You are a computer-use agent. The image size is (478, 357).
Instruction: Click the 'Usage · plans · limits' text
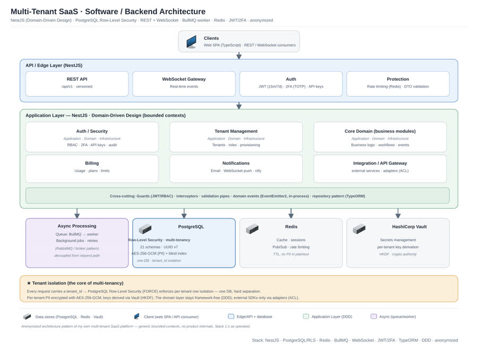[x=92, y=171]
